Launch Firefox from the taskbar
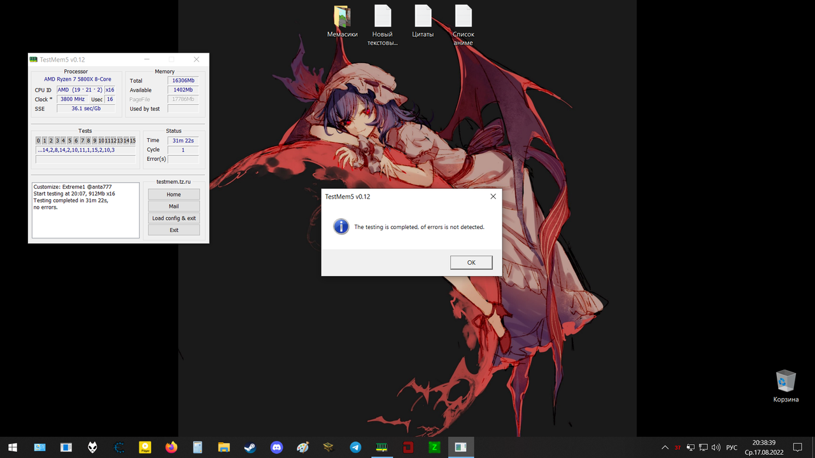815x458 pixels. coord(171,447)
